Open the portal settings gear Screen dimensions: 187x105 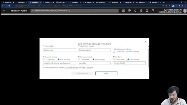(x=141, y=11)
